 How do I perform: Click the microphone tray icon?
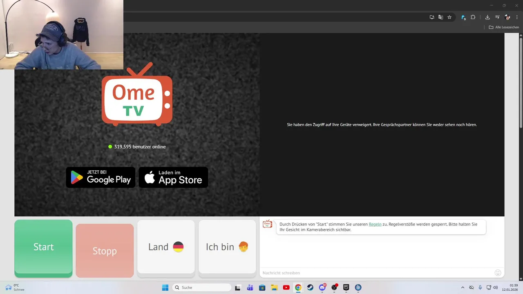(480, 287)
